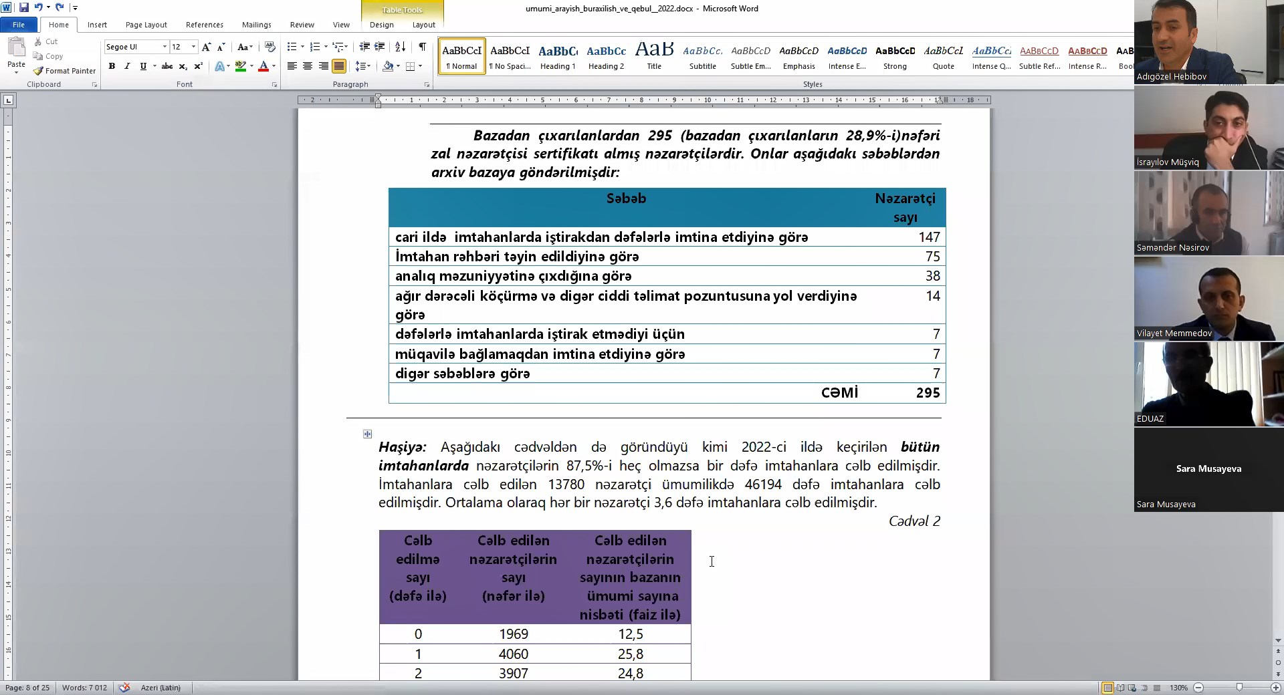The width and height of the screenshot is (1284, 695).
Task: Switch to the Insert tab
Action: (97, 25)
